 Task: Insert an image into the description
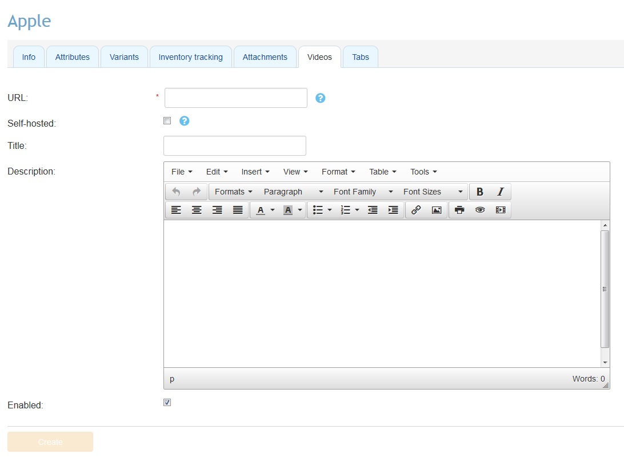pyautogui.click(x=437, y=210)
